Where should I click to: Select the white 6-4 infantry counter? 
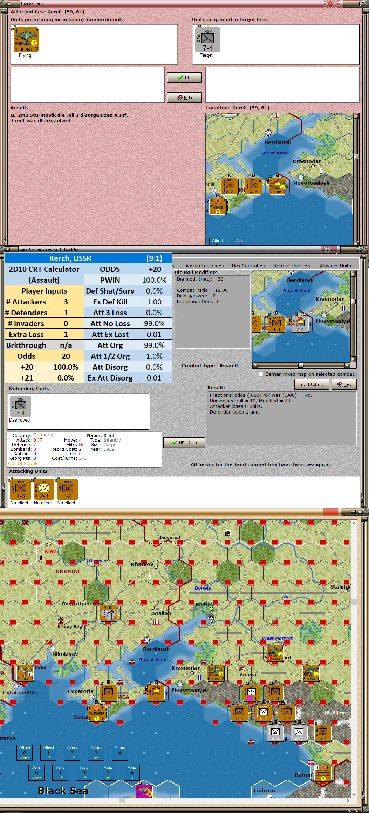pyautogui.click(x=263, y=713)
